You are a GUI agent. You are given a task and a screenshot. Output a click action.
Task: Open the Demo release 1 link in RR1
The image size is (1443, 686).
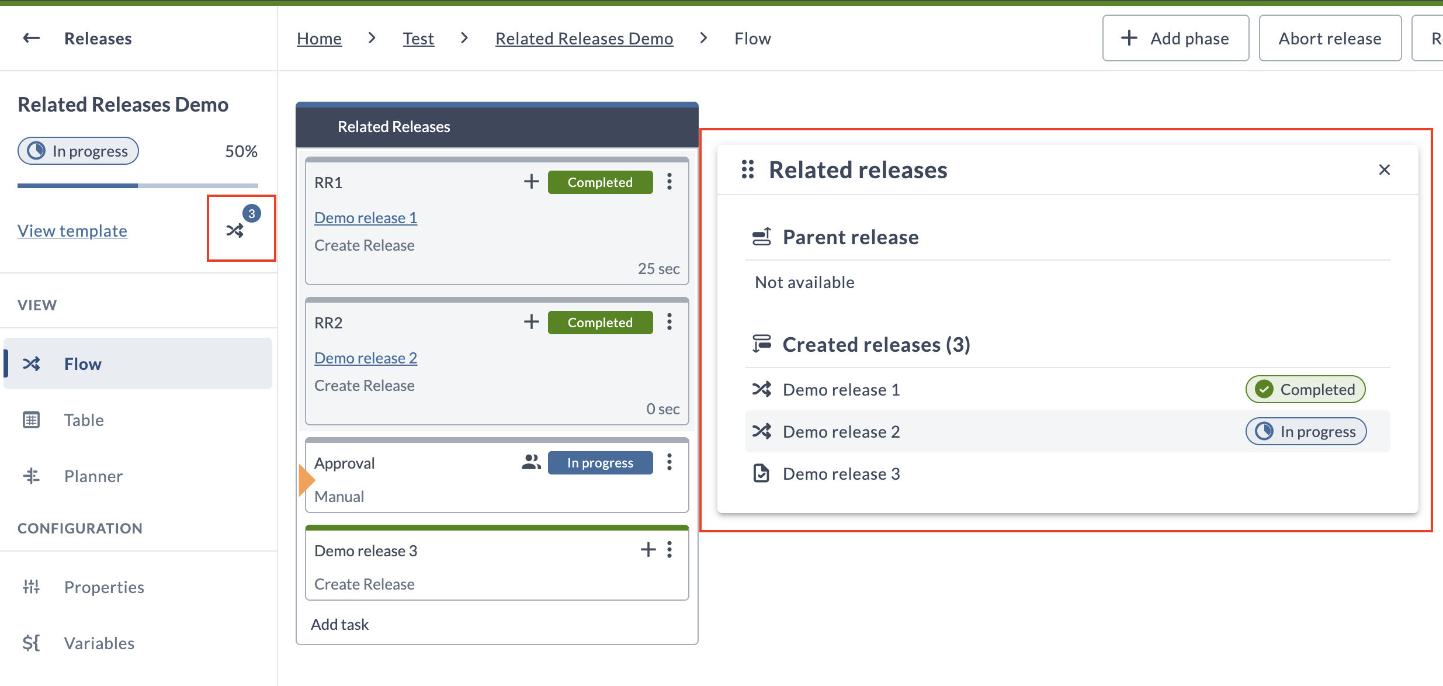366,217
